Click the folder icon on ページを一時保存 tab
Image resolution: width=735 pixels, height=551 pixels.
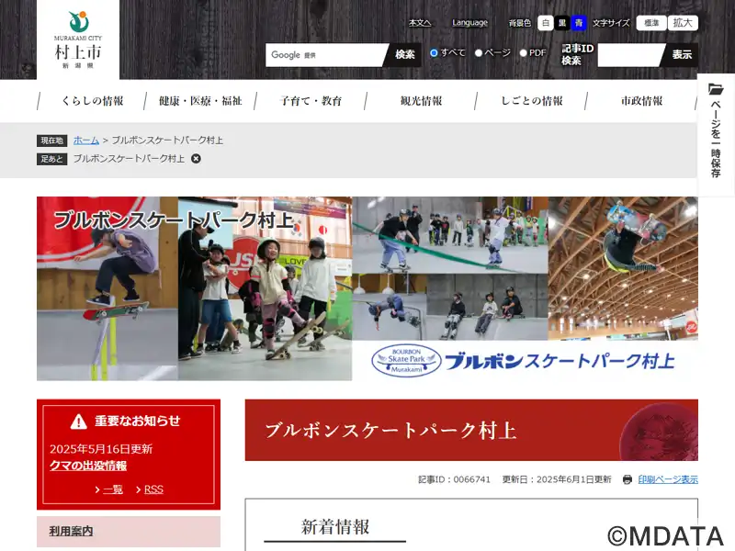tap(716, 88)
